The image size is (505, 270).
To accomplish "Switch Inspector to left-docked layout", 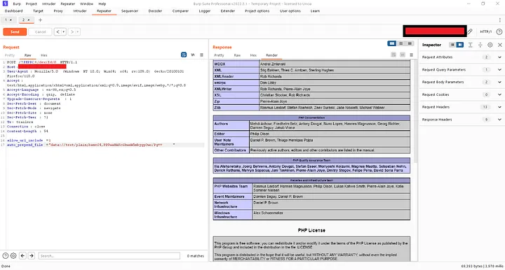I will click(x=452, y=45).
